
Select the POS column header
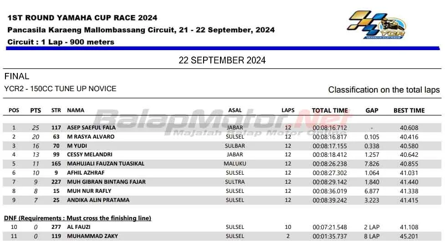point(14,110)
